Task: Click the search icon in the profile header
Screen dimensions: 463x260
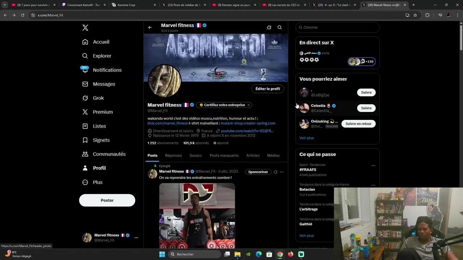Action: (x=280, y=27)
